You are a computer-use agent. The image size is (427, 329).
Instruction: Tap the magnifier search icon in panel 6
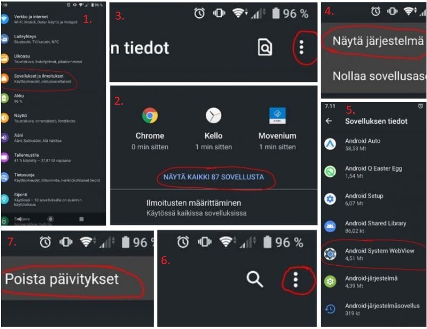pyautogui.click(x=255, y=279)
